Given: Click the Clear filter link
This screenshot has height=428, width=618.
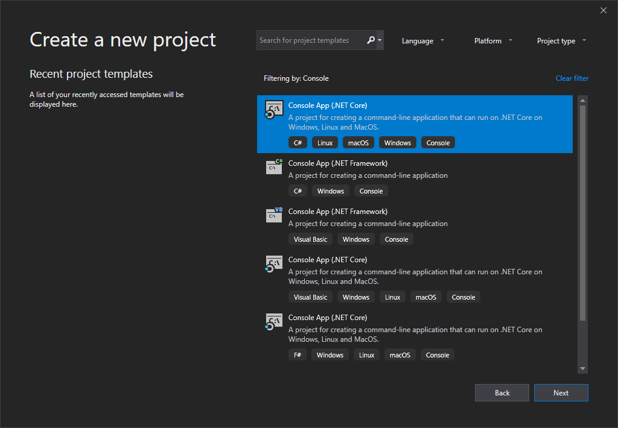Looking at the screenshot, I should pyautogui.click(x=572, y=78).
